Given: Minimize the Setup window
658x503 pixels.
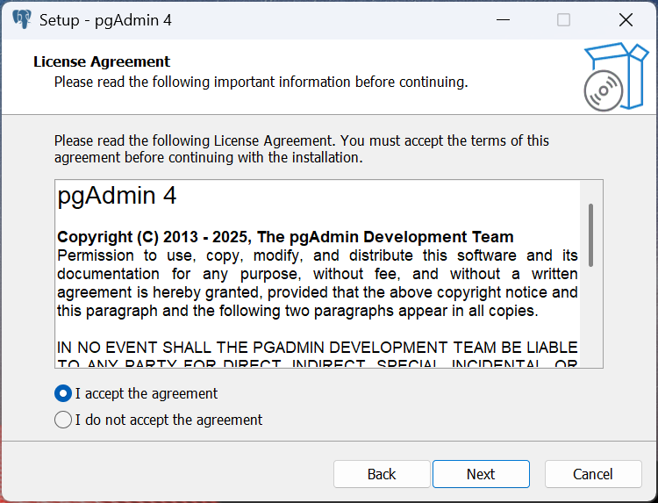Looking at the screenshot, I should click(x=502, y=19).
